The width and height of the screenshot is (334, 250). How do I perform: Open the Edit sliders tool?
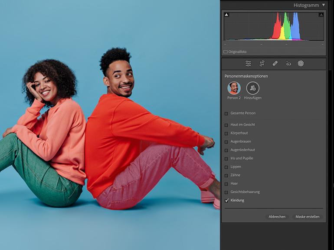point(248,64)
